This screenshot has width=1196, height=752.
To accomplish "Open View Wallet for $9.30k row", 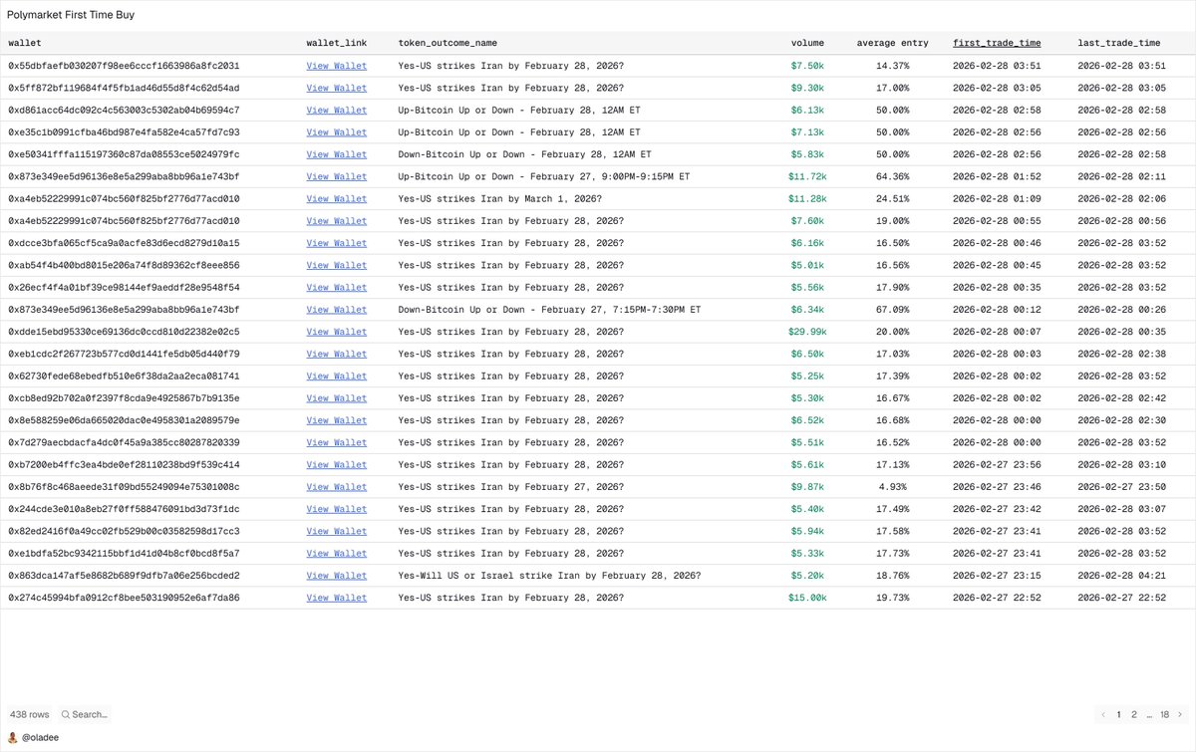I will click(336, 88).
